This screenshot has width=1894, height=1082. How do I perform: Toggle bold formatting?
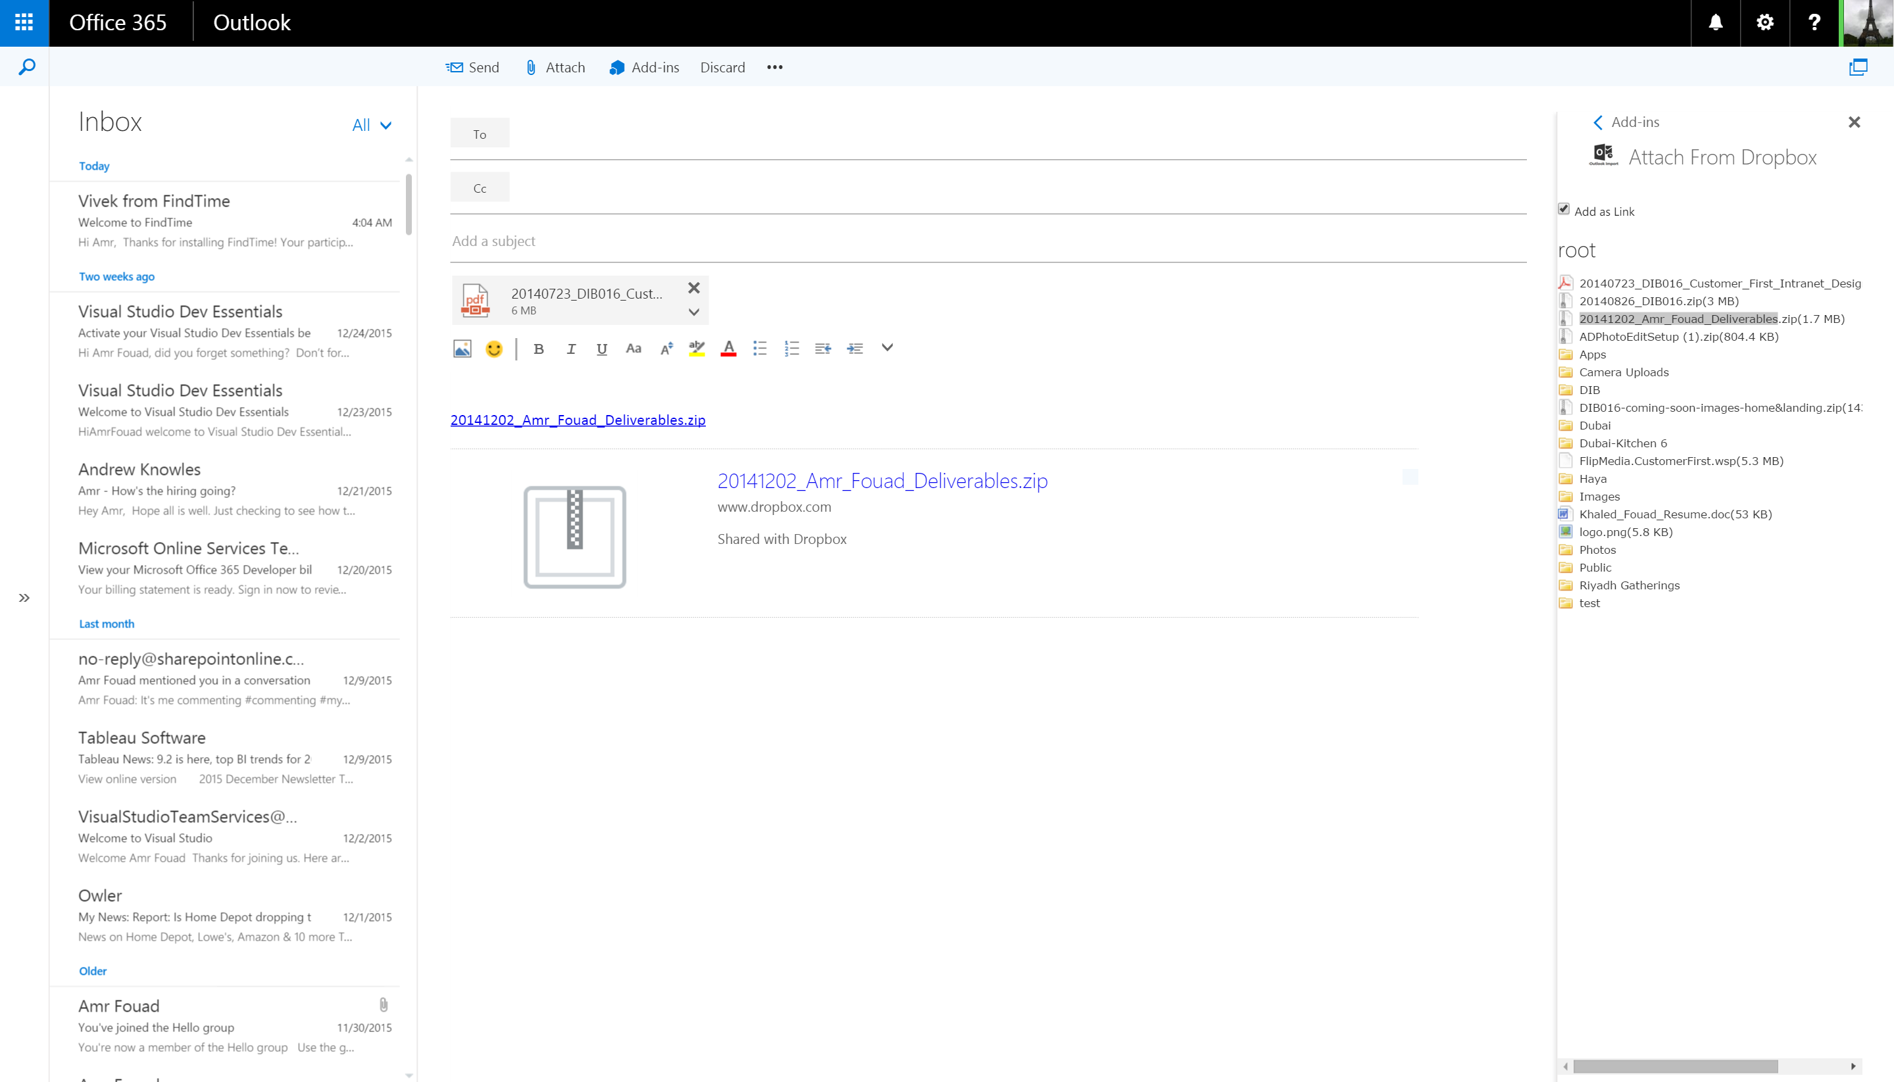(x=539, y=349)
